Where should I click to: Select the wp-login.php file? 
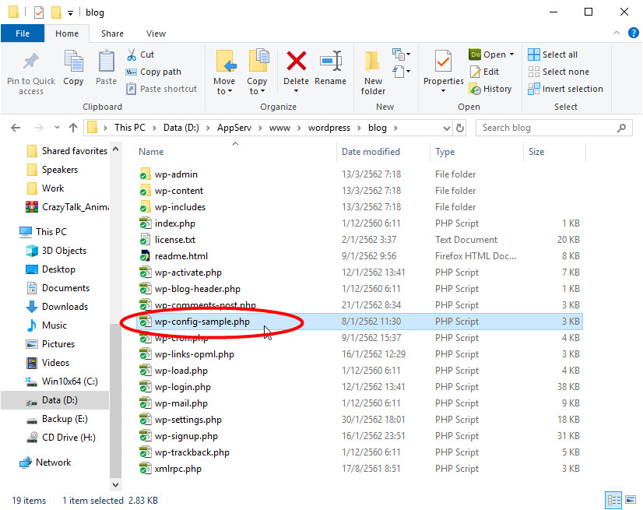[183, 387]
